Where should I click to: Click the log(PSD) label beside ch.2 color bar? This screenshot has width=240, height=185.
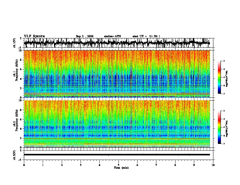pyautogui.click(x=227, y=128)
